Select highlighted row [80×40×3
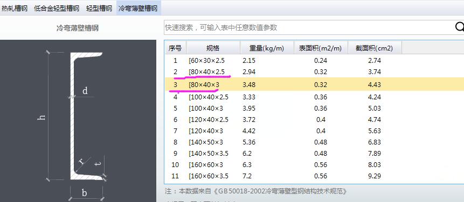This screenshot has width=464, height=202. point(314,84)
